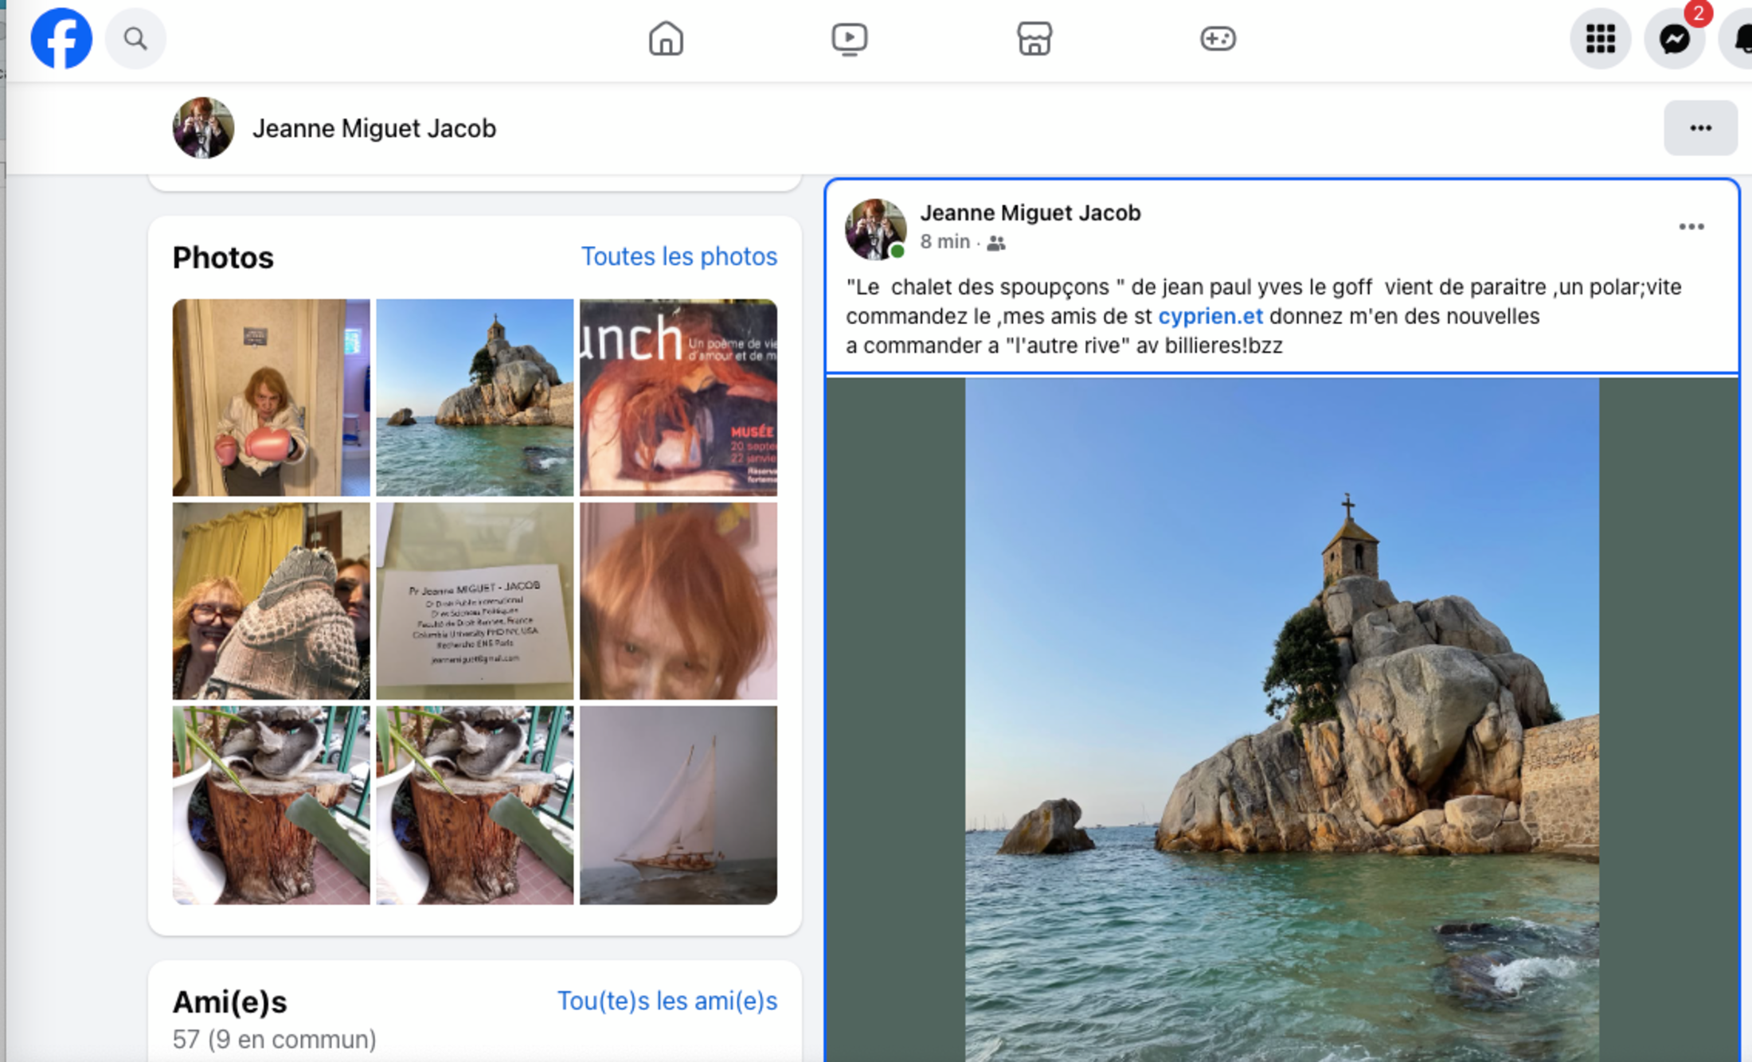Open the "Tou(te)s les ami(e)s" link
1752x1062 pixels.
tap(667, 1001)
